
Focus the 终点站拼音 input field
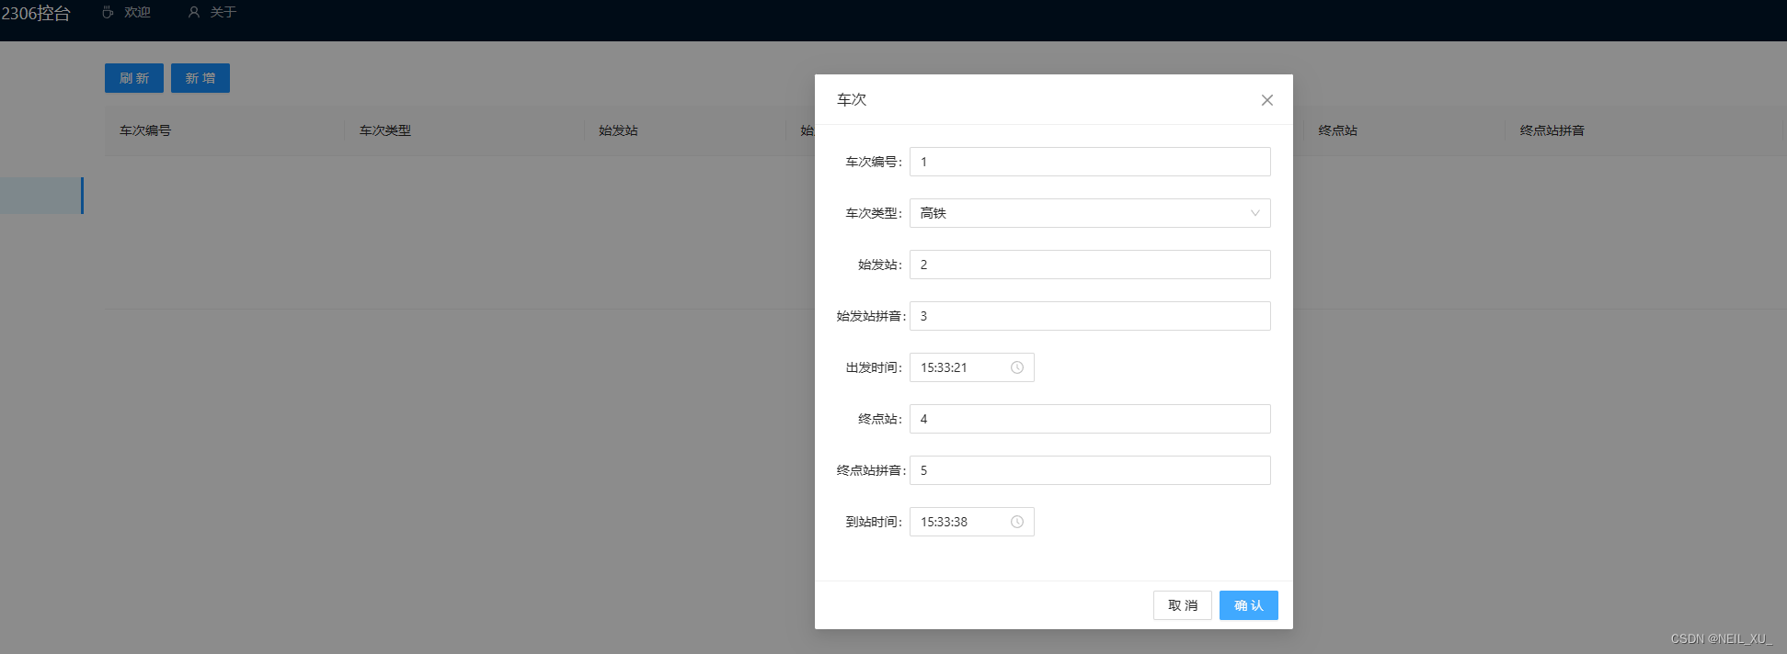click(x=1090, y=470)
